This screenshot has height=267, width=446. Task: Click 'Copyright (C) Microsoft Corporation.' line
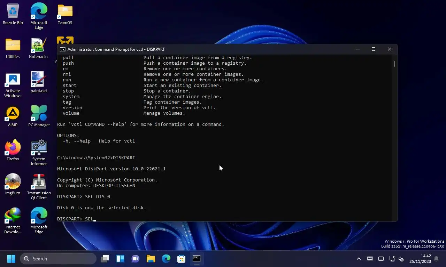[107, 180]
